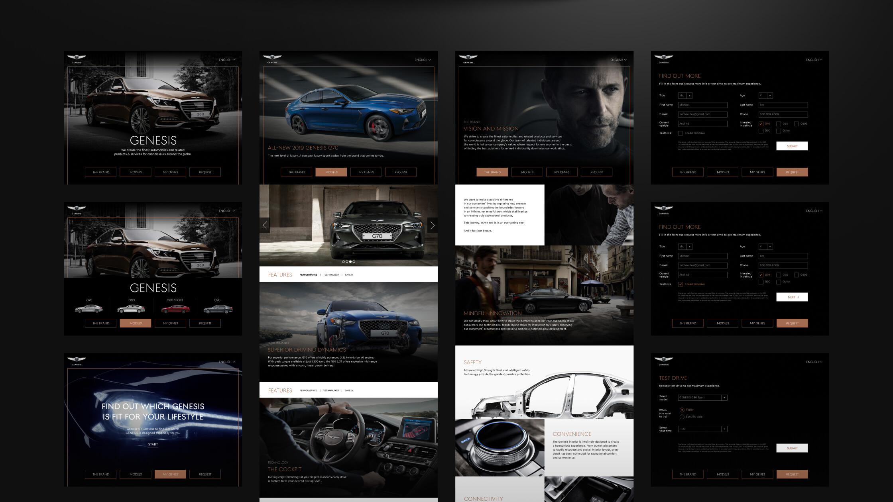Click last pagination dot in G70 carousel
Screen dimensions: 893x502
point(354,262)
